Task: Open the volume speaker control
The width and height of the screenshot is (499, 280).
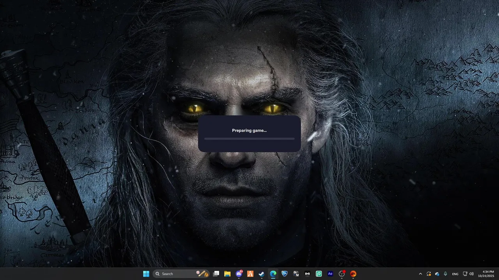Action: click(472, 274)
